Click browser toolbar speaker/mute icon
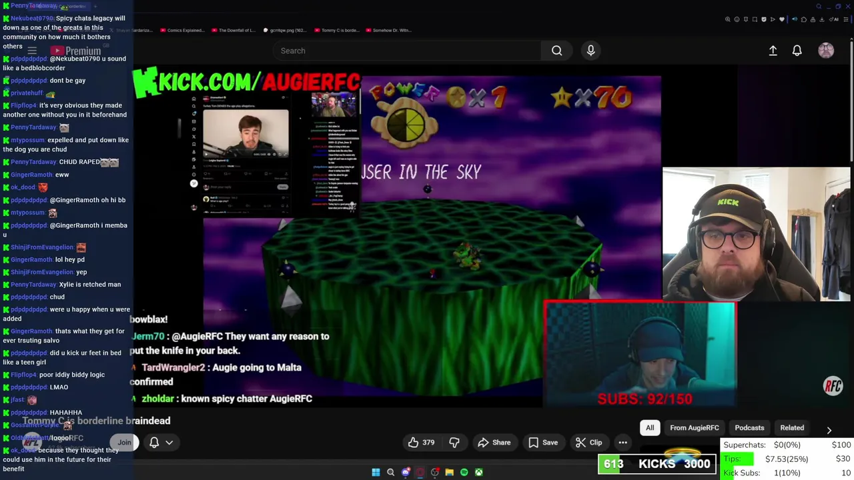 [795, 19]
